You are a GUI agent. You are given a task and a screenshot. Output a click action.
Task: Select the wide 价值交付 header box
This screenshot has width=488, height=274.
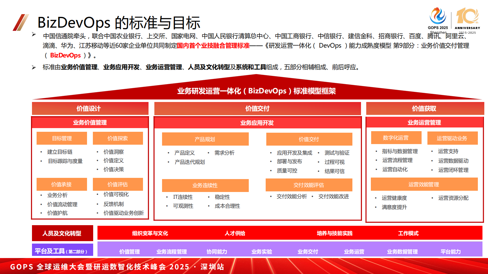(257, 108)
